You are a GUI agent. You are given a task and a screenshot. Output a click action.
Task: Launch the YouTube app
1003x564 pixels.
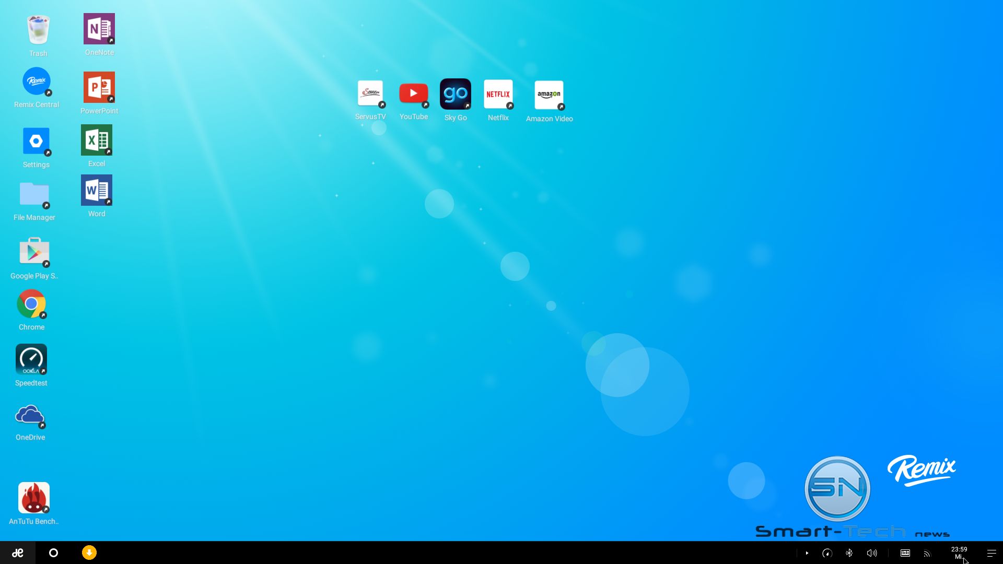pos(414,94)
